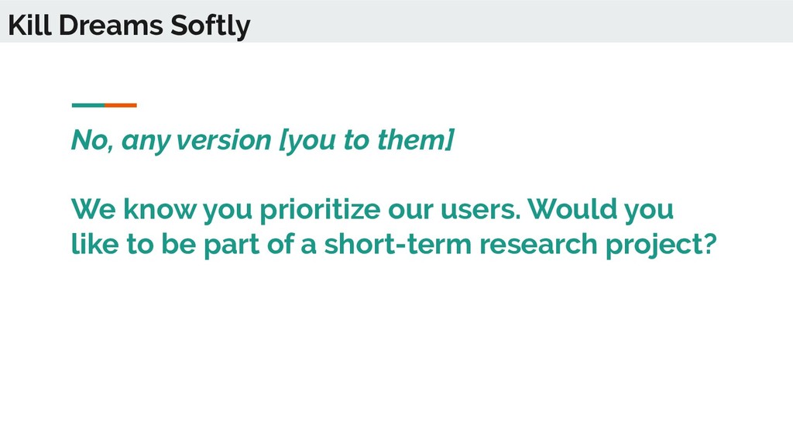Click the word 'Kill' in the title
The height and width of the screenshot is (446, 793).
pyautogui.click(x=30, y=26)
